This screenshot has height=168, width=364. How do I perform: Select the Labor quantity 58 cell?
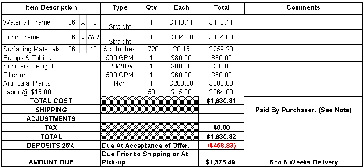click(x=152, y=92)
